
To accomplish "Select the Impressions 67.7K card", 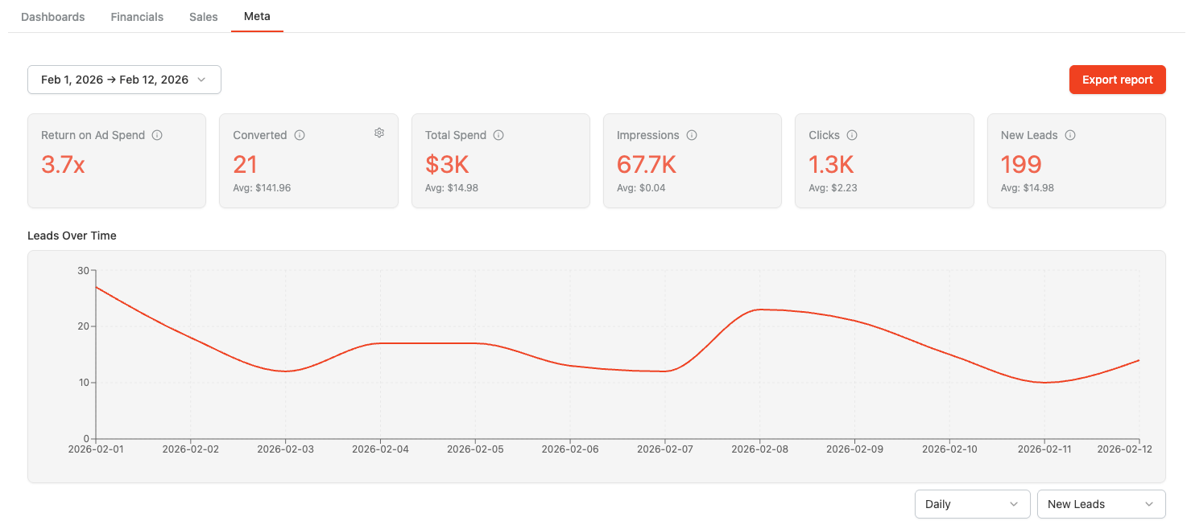I will pyautogui.click(x=693, y=161).
